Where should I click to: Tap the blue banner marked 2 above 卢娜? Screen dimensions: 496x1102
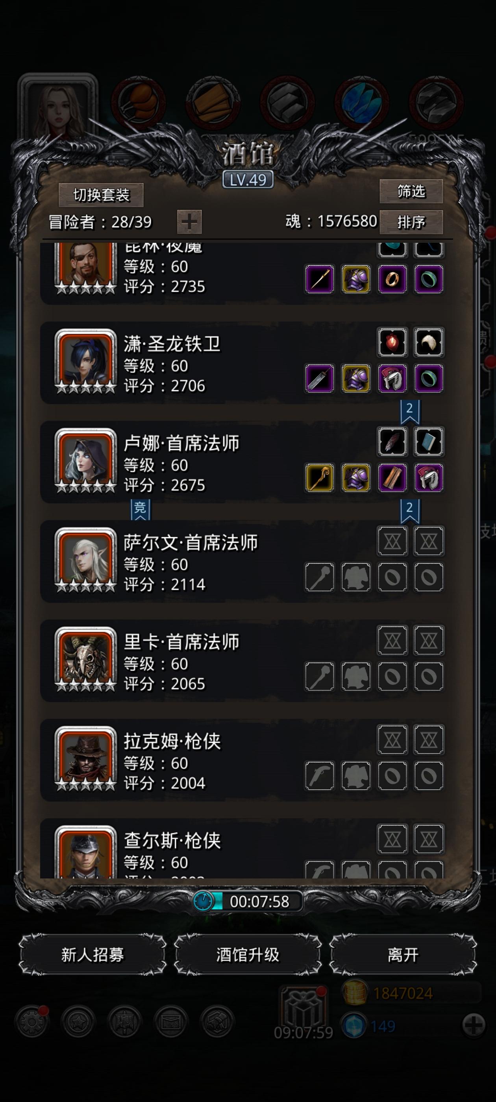tap(409, 411)
